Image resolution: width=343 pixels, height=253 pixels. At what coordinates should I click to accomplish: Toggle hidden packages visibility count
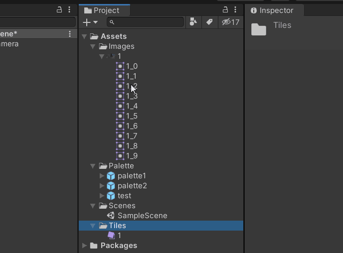pos(230,22)
